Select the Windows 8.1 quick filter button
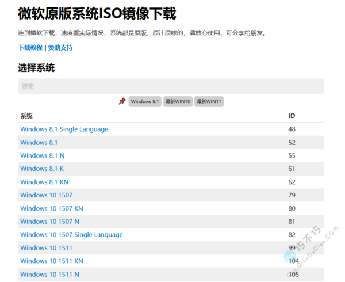Screen dimensions: 345x282 pos(145,101)
